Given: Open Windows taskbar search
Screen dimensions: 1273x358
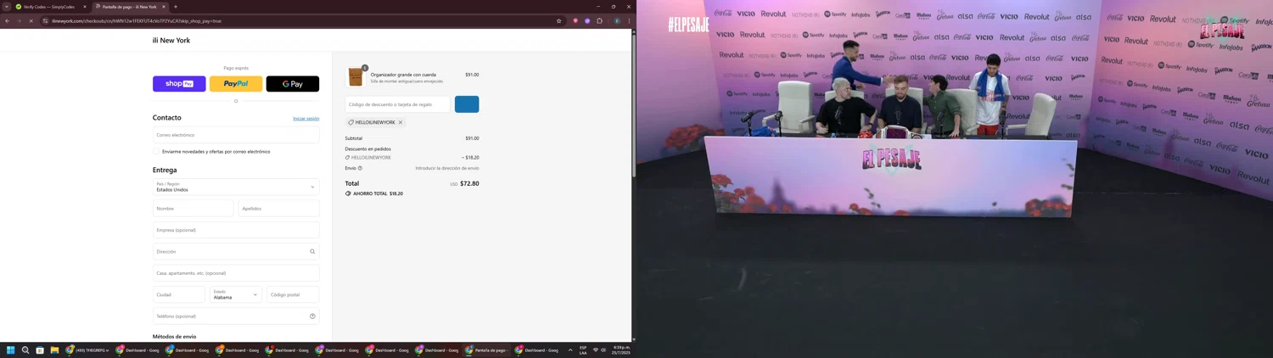Looking at the screenshot, I should 25,350.
